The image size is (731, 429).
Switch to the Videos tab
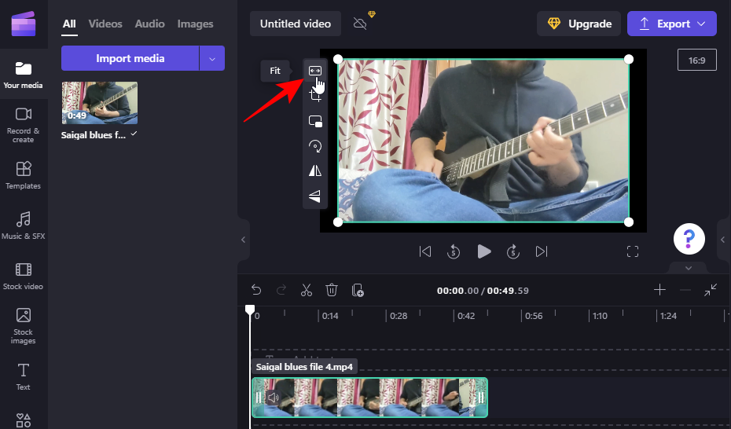point(105,24)
